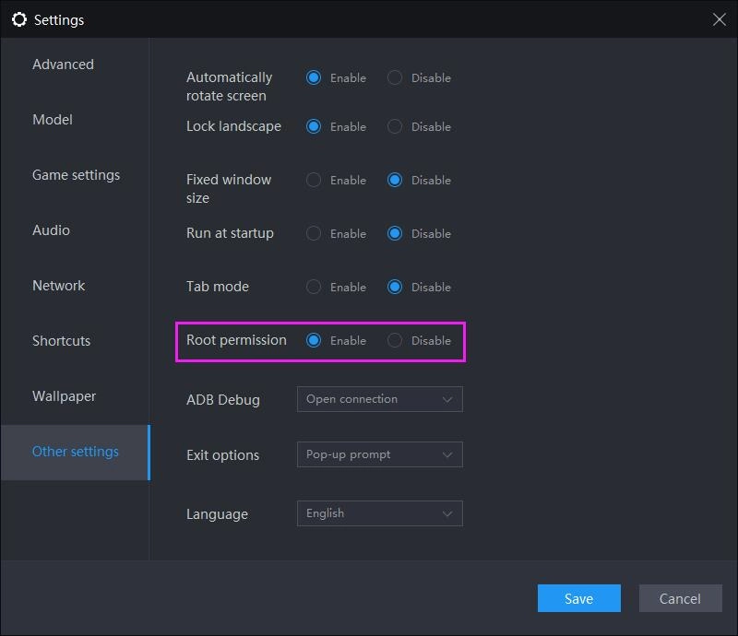The width and height of the screenshot is (738, 636).
Task: Cancel the settings changes
Action: (680, 598)
